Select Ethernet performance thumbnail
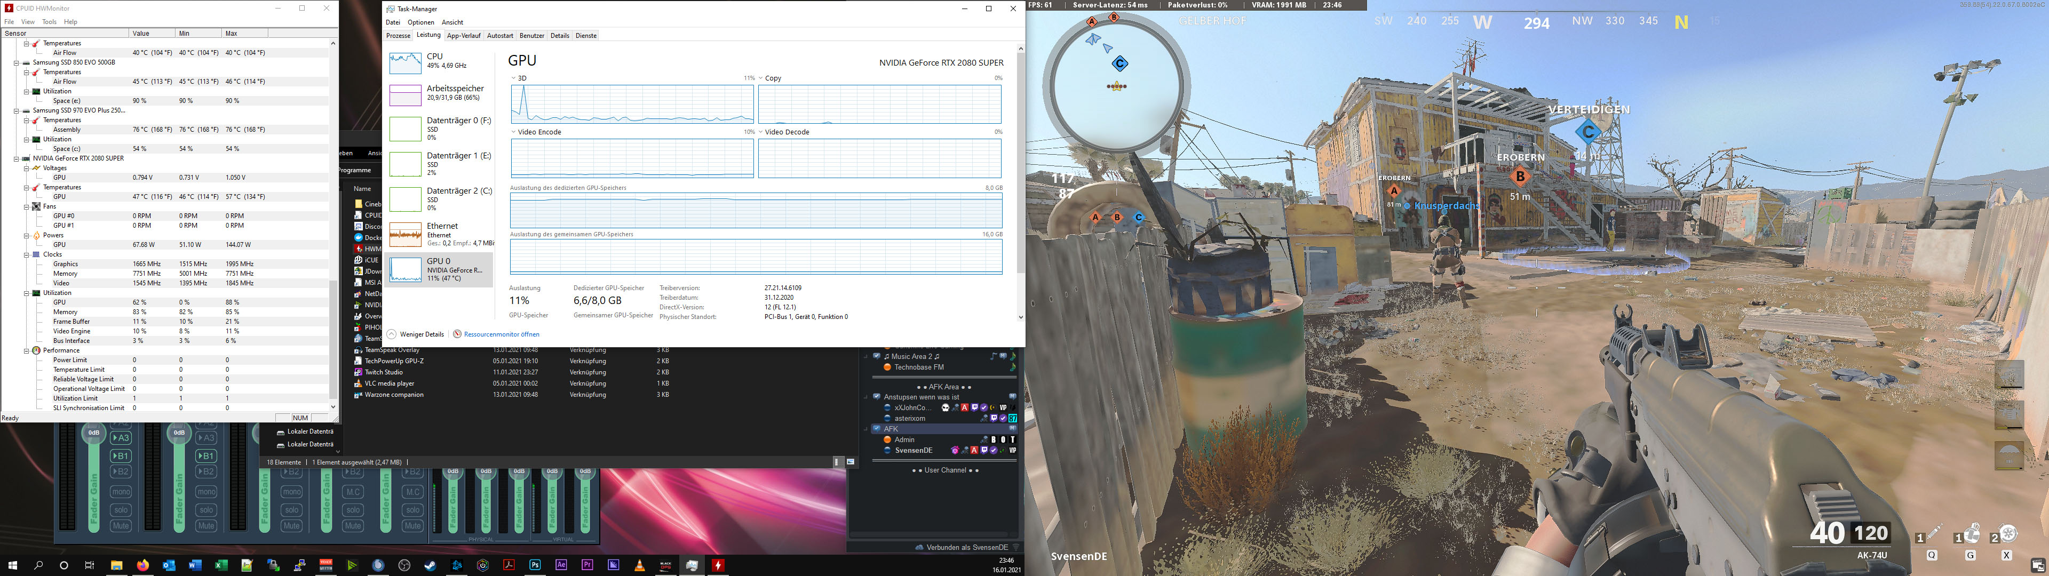Viewport: 2049px width, 576px height. point(405,235)
